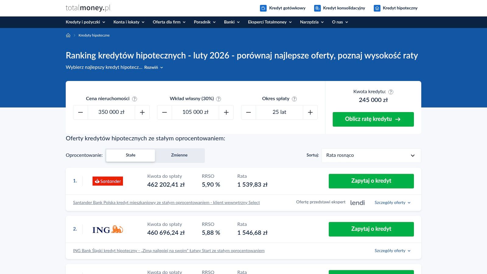Image resolution: width=487 pixels, height=274 pixels.
Task: Go to home via breadcrumb house icon
Action: pyautogui.click(x=68, y=35)
